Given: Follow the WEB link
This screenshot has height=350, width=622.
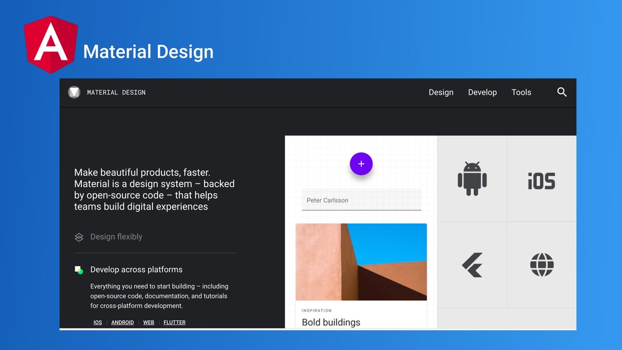Looking at the screenshot, I should point(149,322).
